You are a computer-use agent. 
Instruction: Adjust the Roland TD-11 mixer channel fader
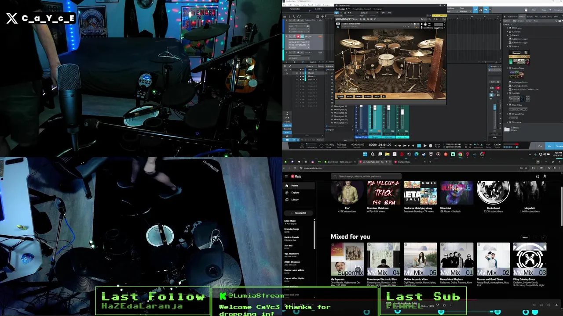pyautogui.click(x=361, y=106)
